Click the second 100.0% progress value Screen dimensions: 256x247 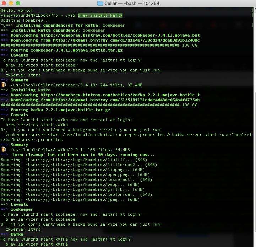point(190,105)
